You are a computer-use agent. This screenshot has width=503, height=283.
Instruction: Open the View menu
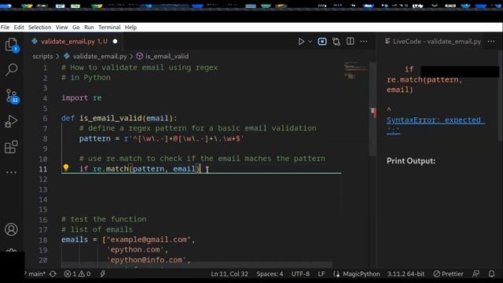coord(61,28)
